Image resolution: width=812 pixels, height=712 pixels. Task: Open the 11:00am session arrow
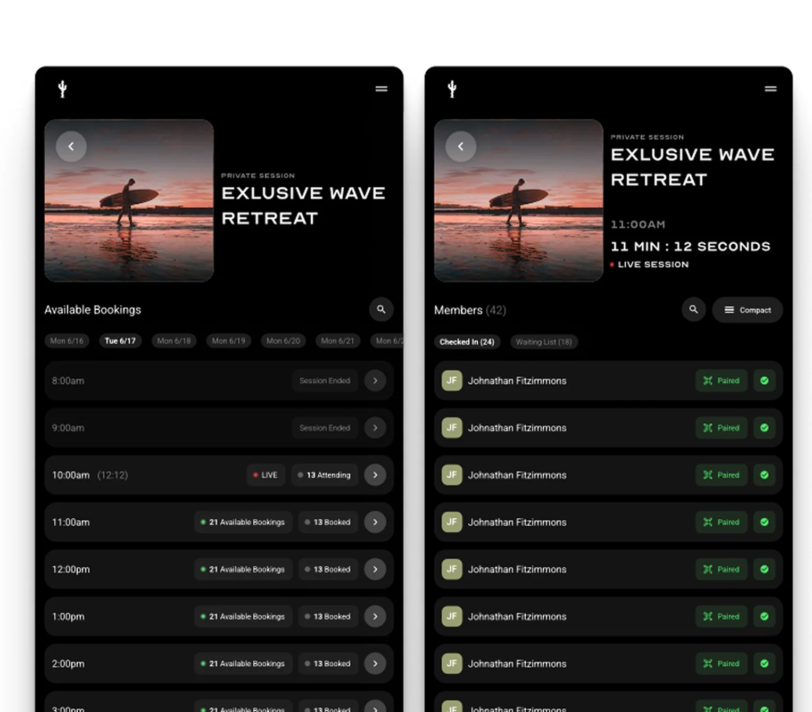point(375,522)
